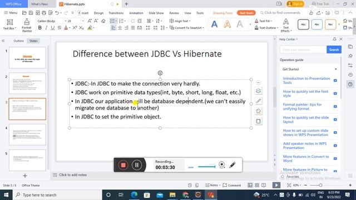Click the rotate handle above text box
This screenshot has width=356, height=200.
tap(160, 73)
